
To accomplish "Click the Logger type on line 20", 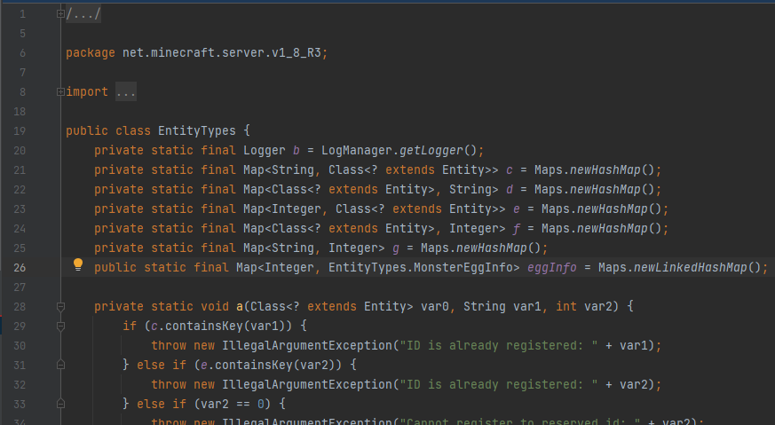I will click(264, 150).
